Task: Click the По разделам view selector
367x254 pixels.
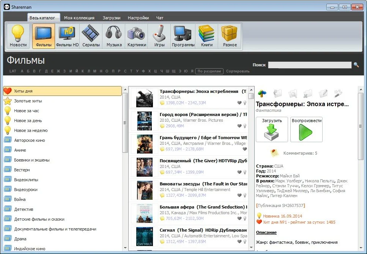Action: point(209,71)
